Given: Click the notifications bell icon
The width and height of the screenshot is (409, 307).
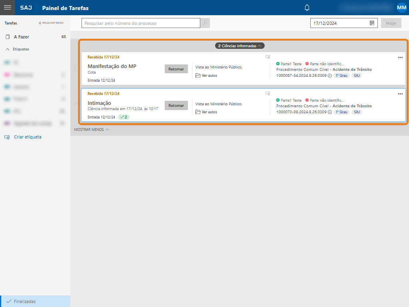Looking at the screenshot, I should pos(307,8).
